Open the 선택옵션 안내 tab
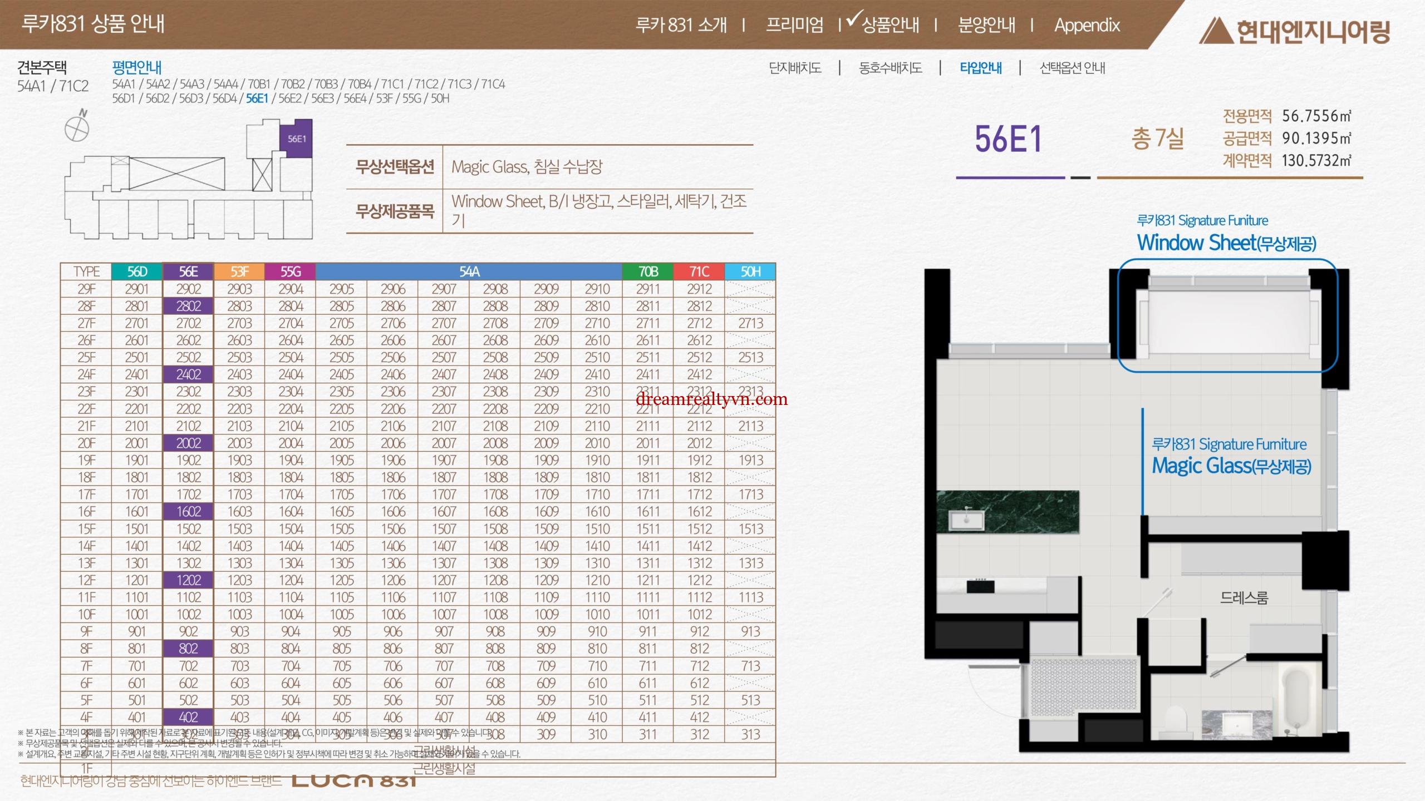The height and width of the screenshot is (801, 1425). tap(1072, 68)
